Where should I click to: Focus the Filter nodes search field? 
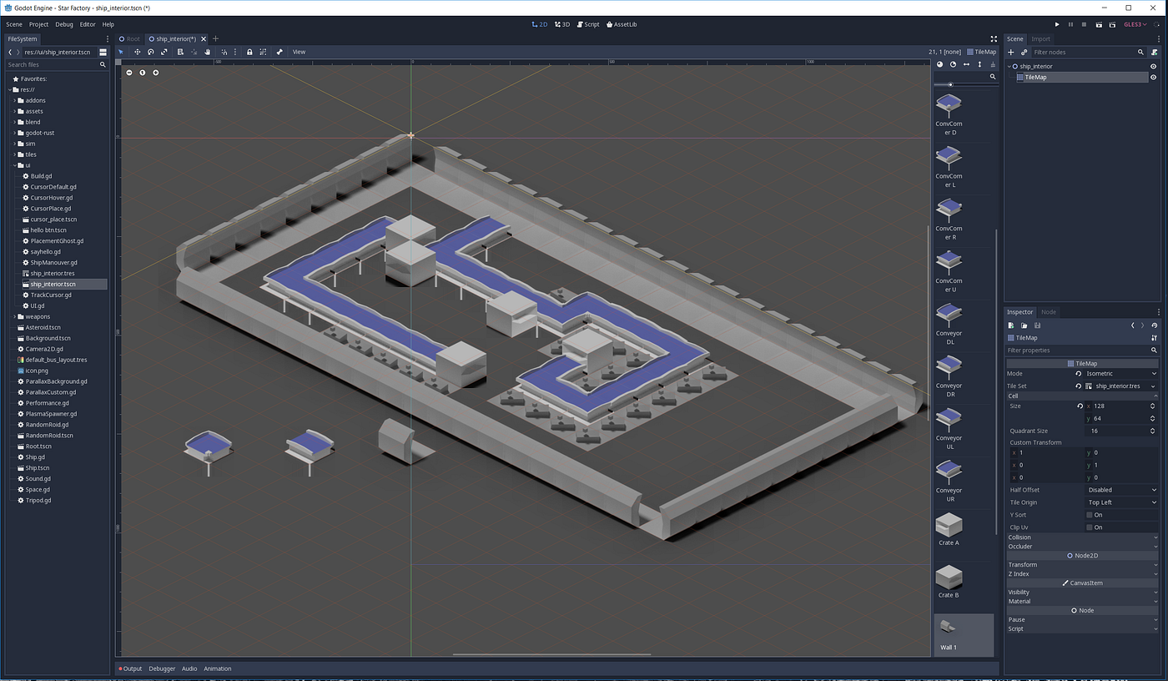click(1088, 52)
